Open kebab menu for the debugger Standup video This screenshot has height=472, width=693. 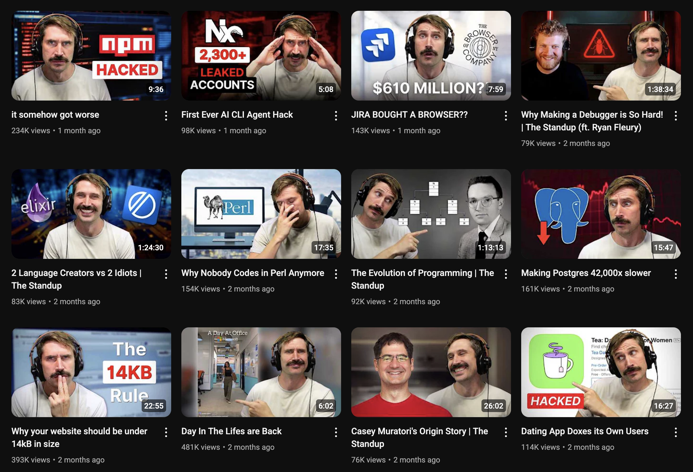(676, 116)
